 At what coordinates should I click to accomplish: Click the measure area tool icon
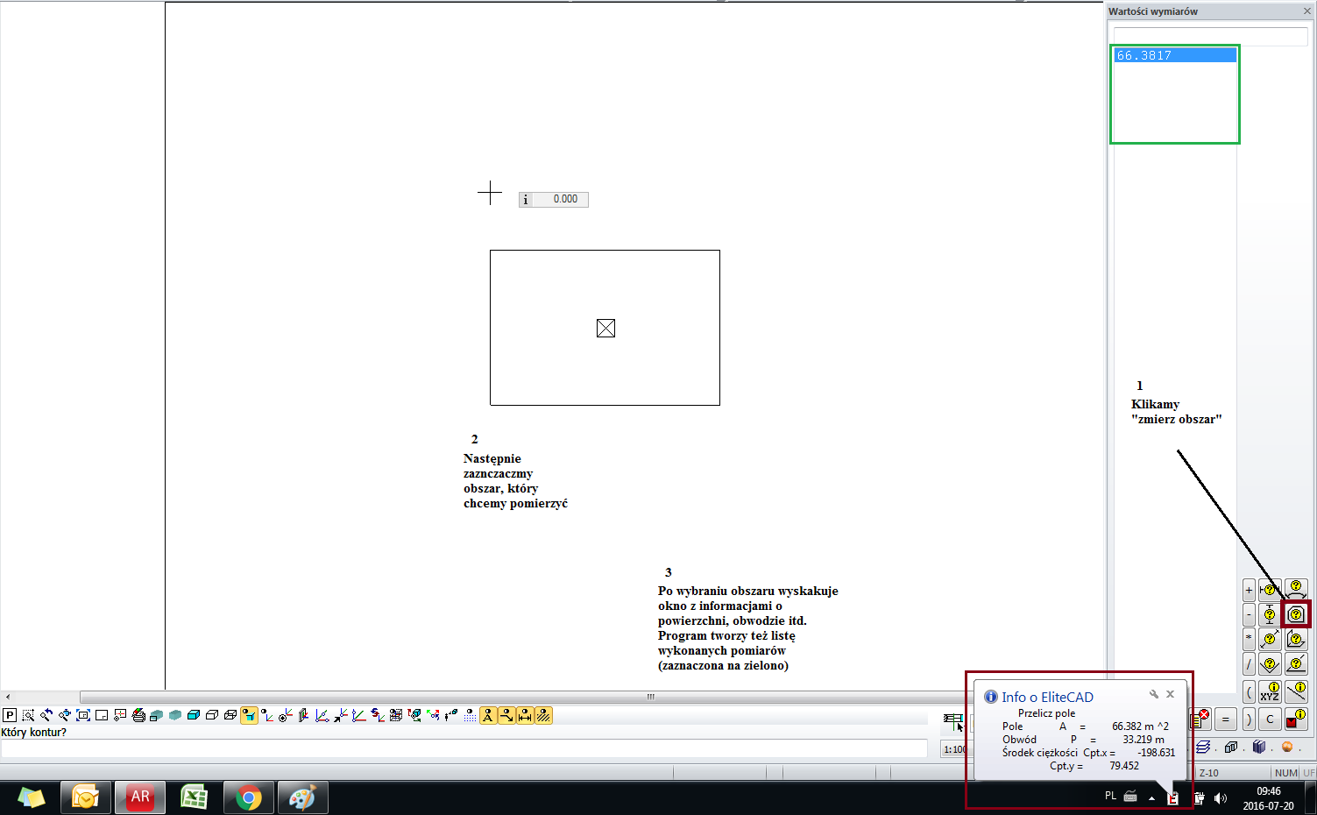click(1296, 614)
